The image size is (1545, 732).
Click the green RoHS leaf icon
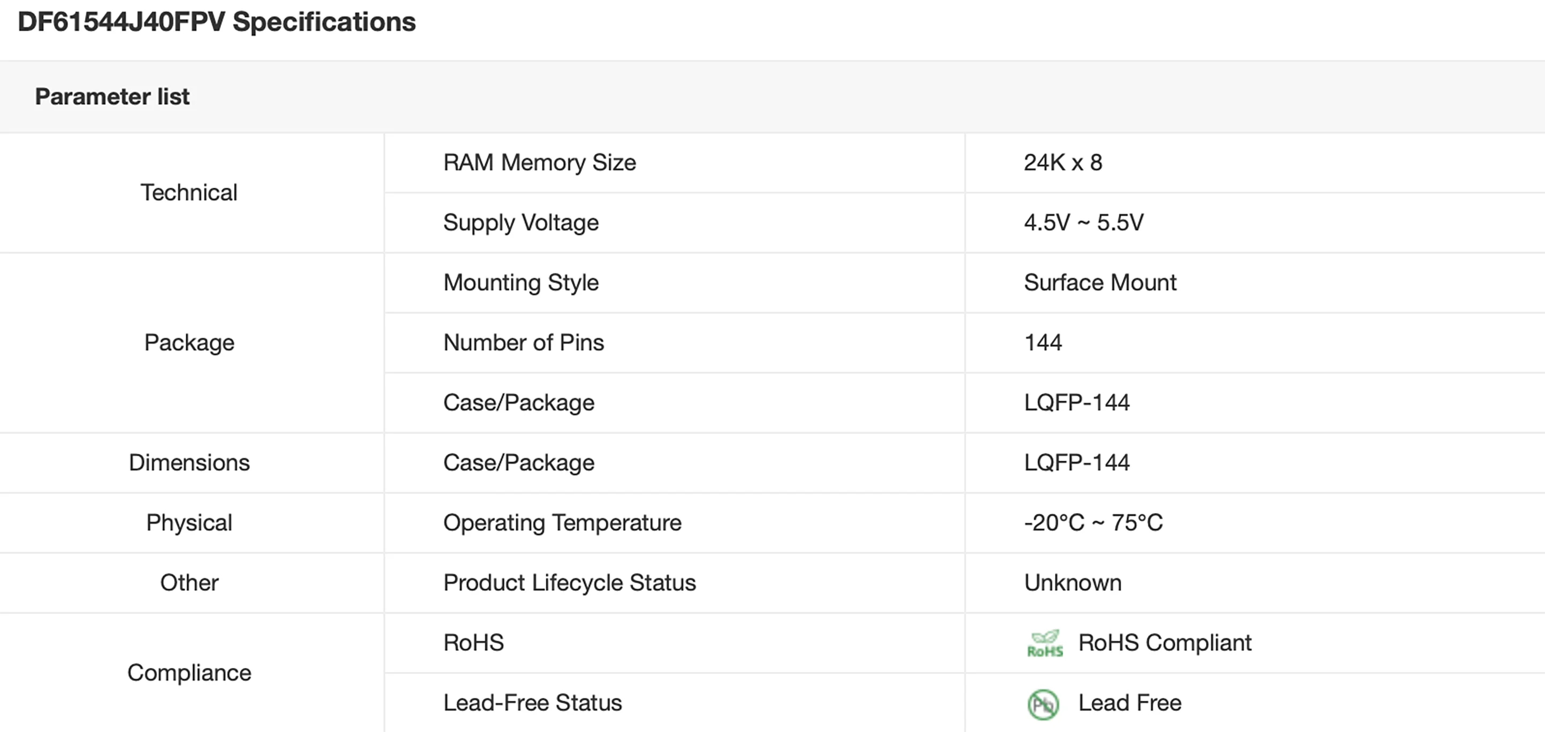1044,643
